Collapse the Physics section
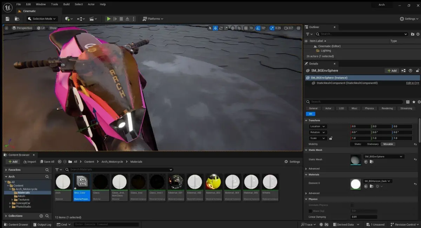The image size is (421, 228). pos(306,199)
